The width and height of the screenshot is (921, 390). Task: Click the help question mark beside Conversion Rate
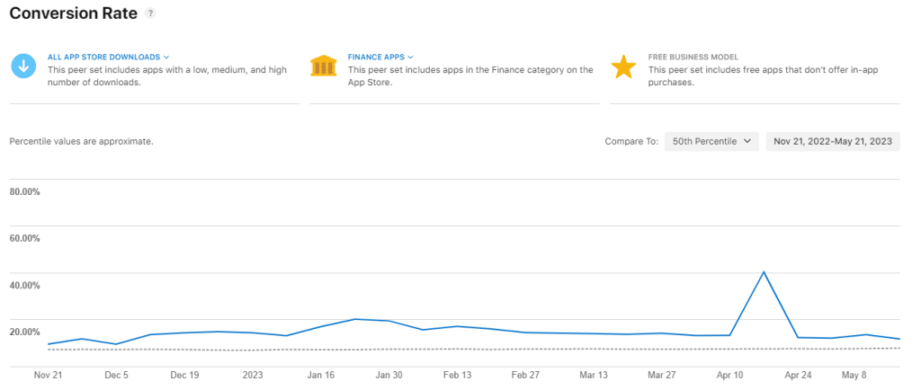pos(151,13)
